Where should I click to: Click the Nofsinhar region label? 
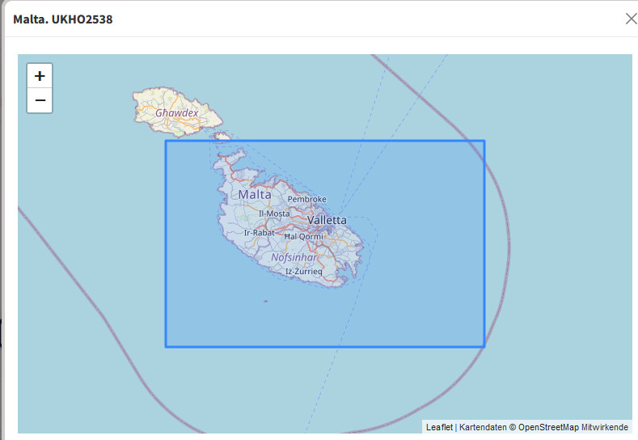(294, 256)
